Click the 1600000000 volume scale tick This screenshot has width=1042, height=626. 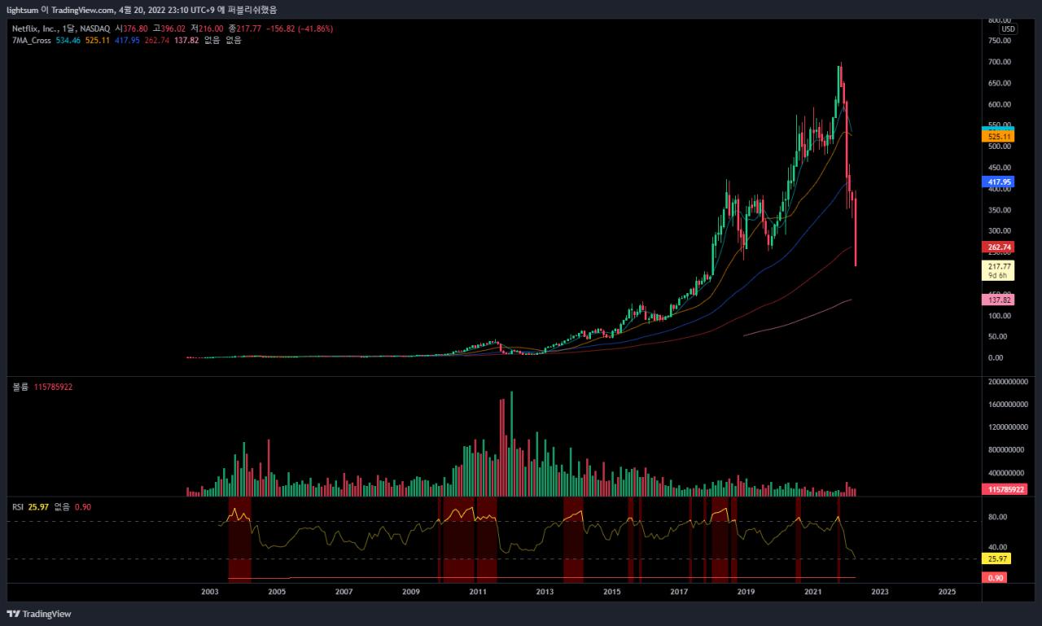[x=1008, y=404]
